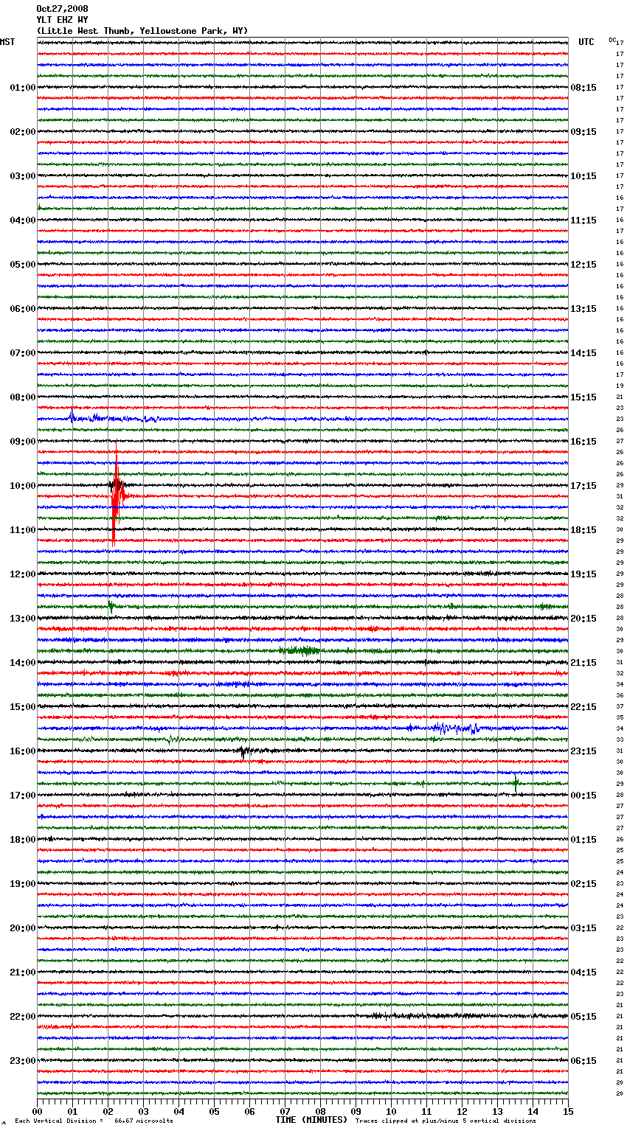Select the 05:00 MST row label
The image size is (627, 1131).
[x=23, y=265]
